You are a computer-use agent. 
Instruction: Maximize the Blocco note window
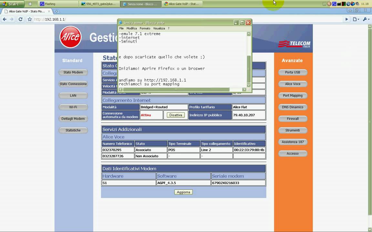242,23
